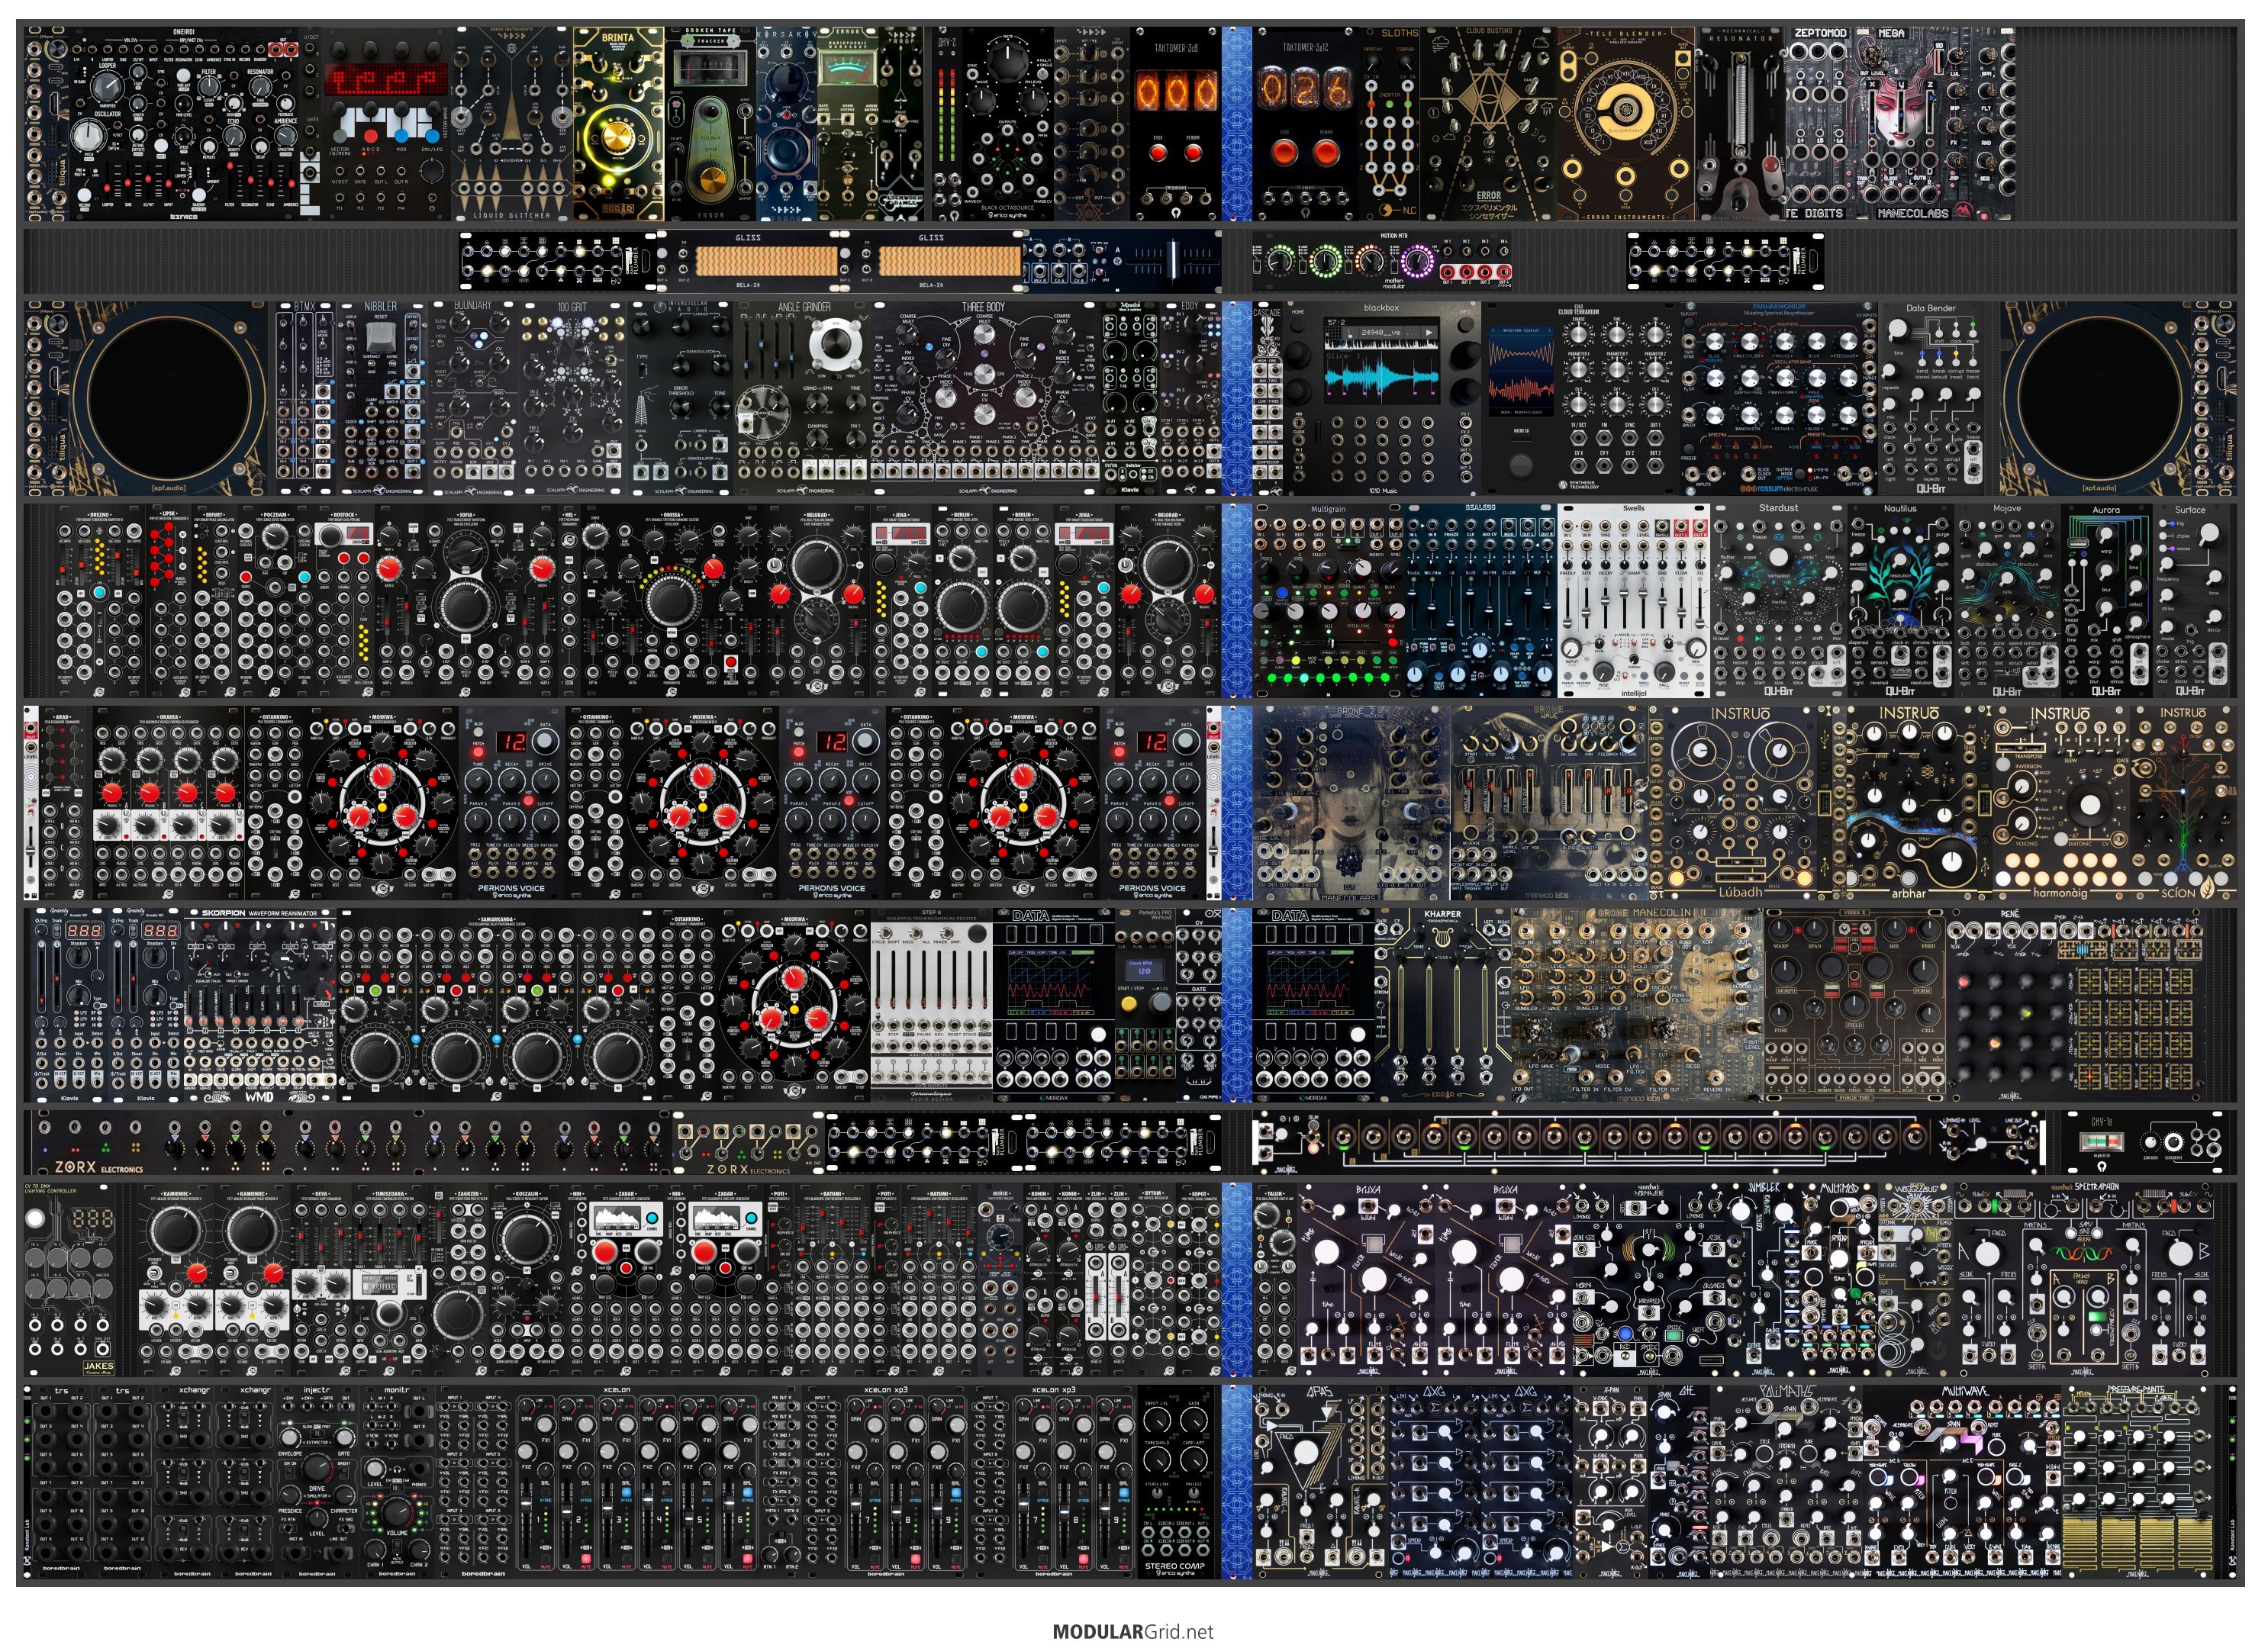Select the STEP 8 sequencer module
2268x1648 pixels.
(931, 1006)
